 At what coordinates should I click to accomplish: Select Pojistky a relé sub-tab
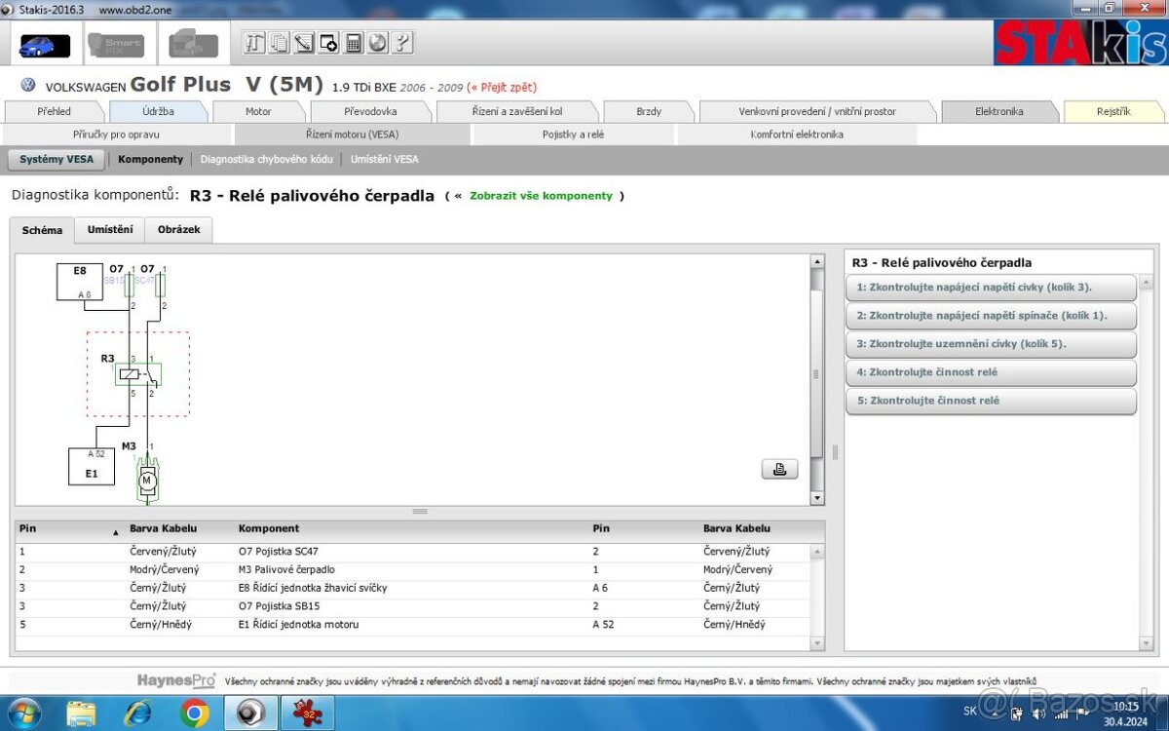coord(573,135)
